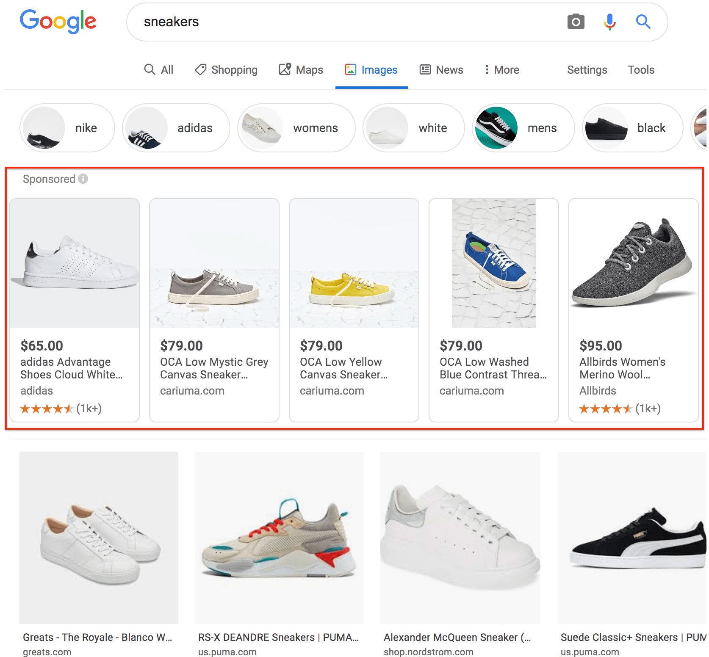Click the Google logo
The width and height of the screenshot is (709, 657).
click(x=58, y=21)
